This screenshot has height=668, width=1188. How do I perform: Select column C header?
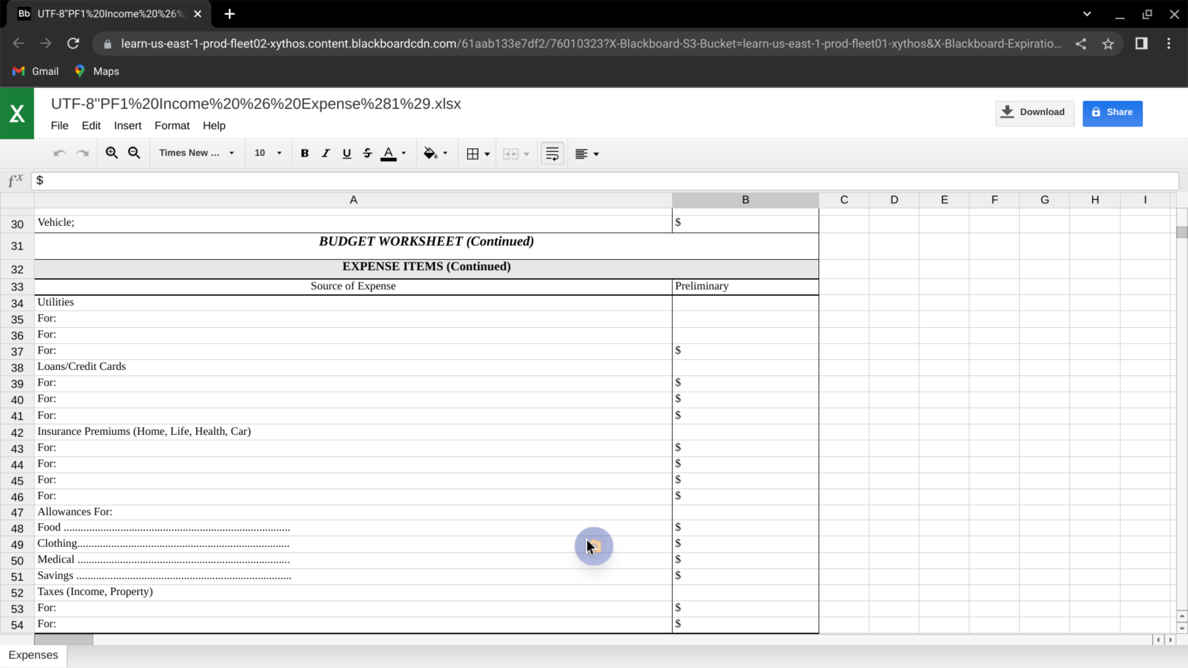click(x=844, y=200)
